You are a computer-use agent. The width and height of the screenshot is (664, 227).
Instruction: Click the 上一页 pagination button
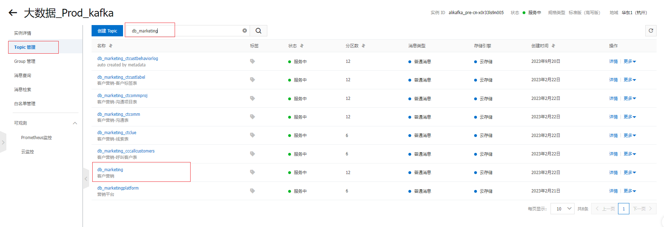605,209
